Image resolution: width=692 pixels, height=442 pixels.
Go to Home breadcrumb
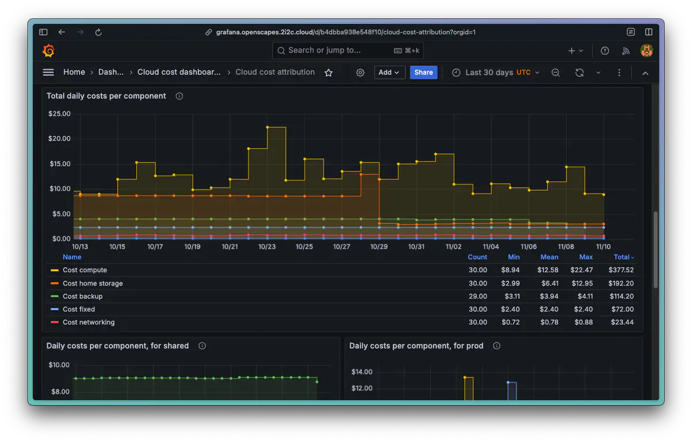(x=74, y=72)
